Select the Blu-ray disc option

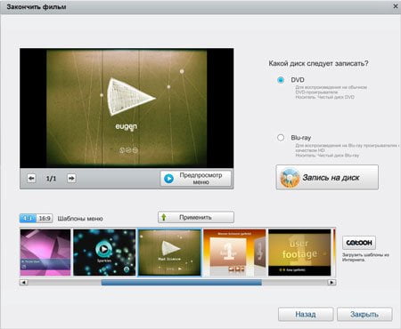pos(281,138)
